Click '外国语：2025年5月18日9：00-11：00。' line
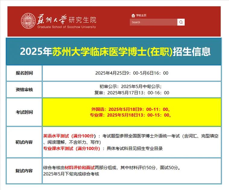Screen dimensions: 229x190 pos(131,109)
